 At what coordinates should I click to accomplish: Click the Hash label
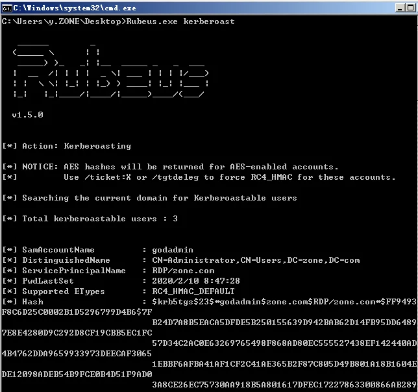pos(32,302)
